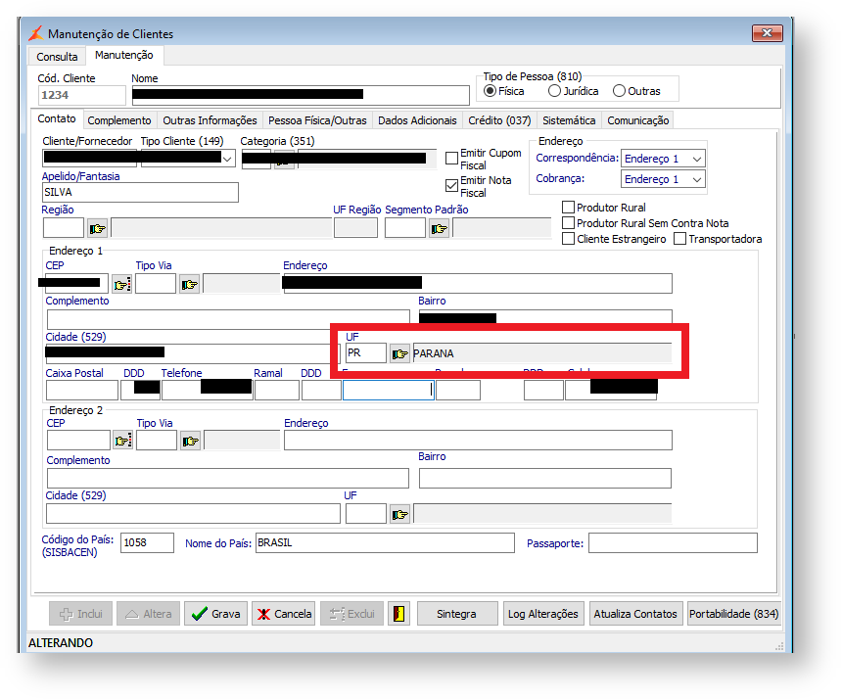Open Tipo Via lookup icon in Endereço 1
The height and width of the screenshot is (700, 842).
[x=190, y=284]
